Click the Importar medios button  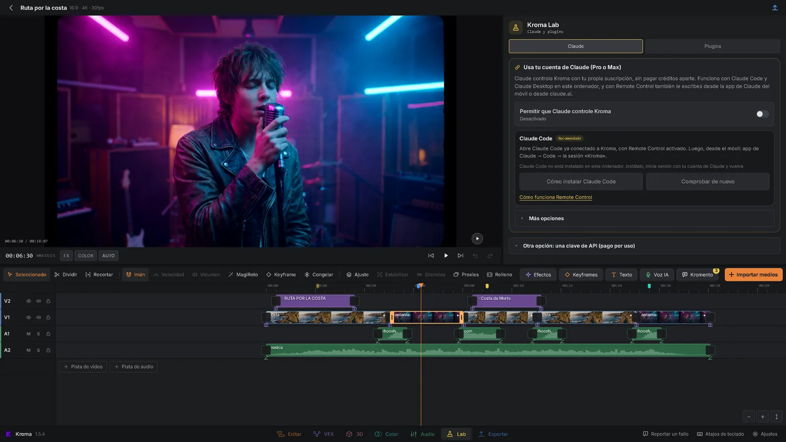pyautogui.click(x=754, y=275)
